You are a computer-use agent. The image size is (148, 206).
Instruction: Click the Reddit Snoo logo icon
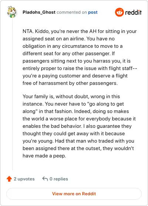point(120,12)
